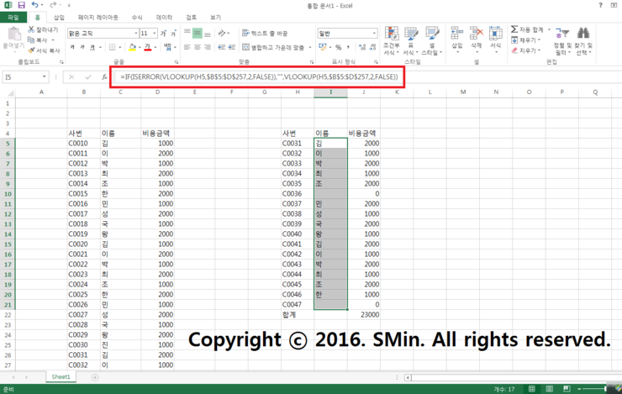Screen dimensions: 622x394
Task: Click the cut (scissors) icon
Action: click(31, 29)
